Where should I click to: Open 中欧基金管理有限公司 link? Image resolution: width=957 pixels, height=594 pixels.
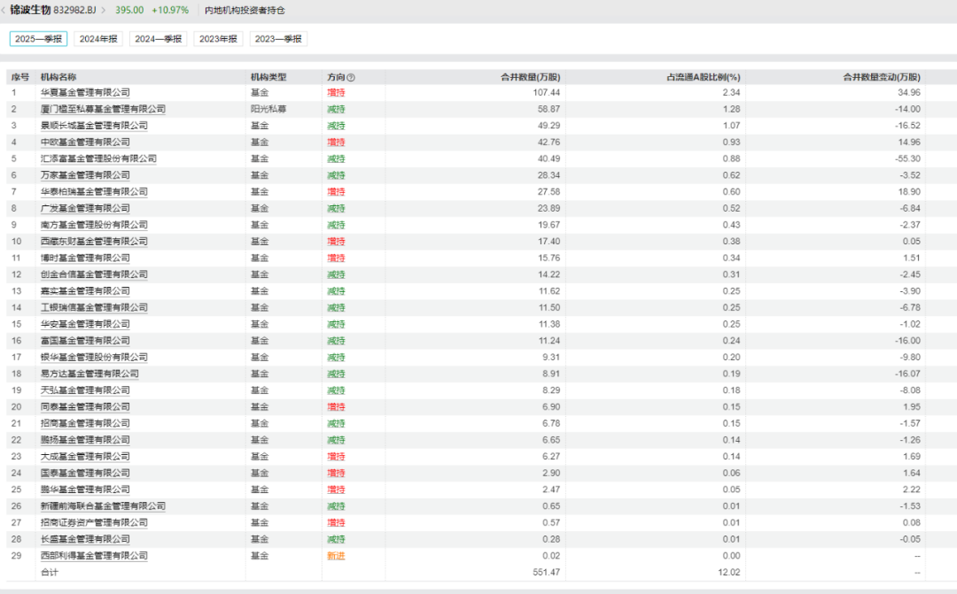click(85, 143)
